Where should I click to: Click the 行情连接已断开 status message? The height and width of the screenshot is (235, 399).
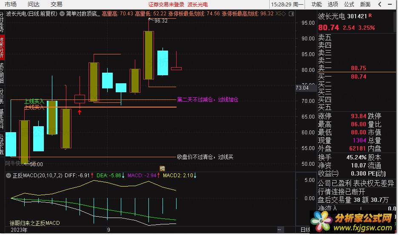342,192
